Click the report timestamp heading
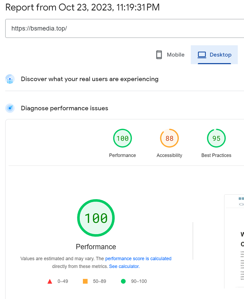244x299 pixels. point(83,7)
